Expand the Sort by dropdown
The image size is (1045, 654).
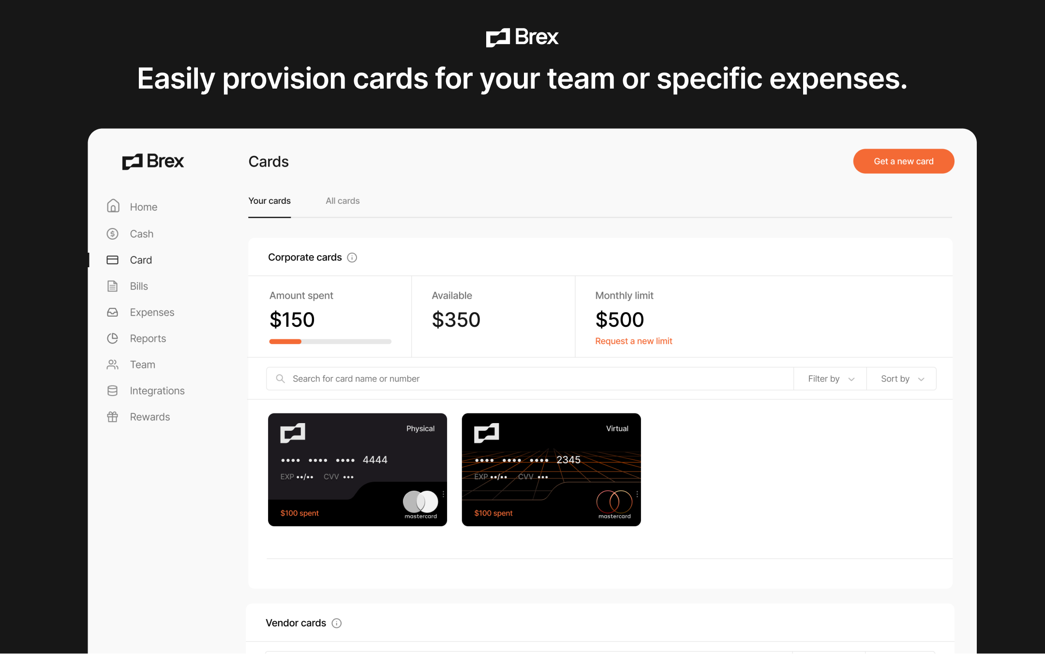(x=902, y=379)
